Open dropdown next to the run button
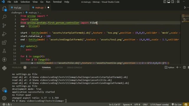 [188, 8]
